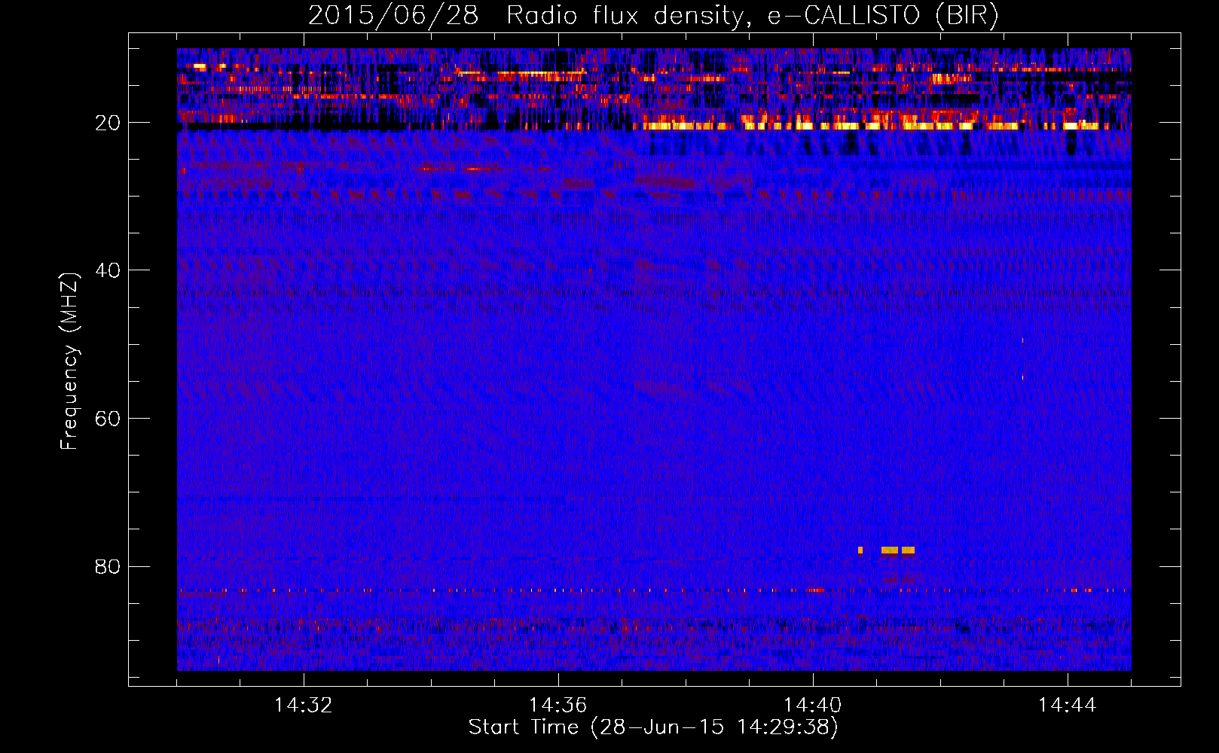The image size is (1219, 753).
Task: Click the 80 MHz frequency tick label
Action: point(108,566)
